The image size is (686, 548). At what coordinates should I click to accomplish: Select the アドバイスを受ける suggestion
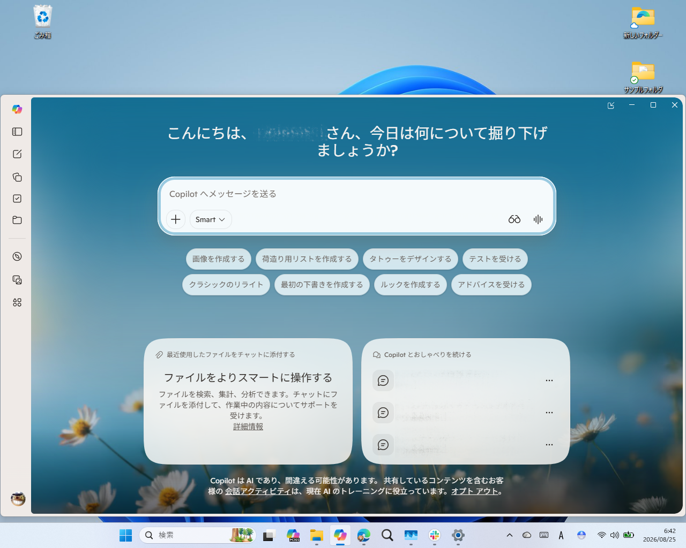(491, 285)
